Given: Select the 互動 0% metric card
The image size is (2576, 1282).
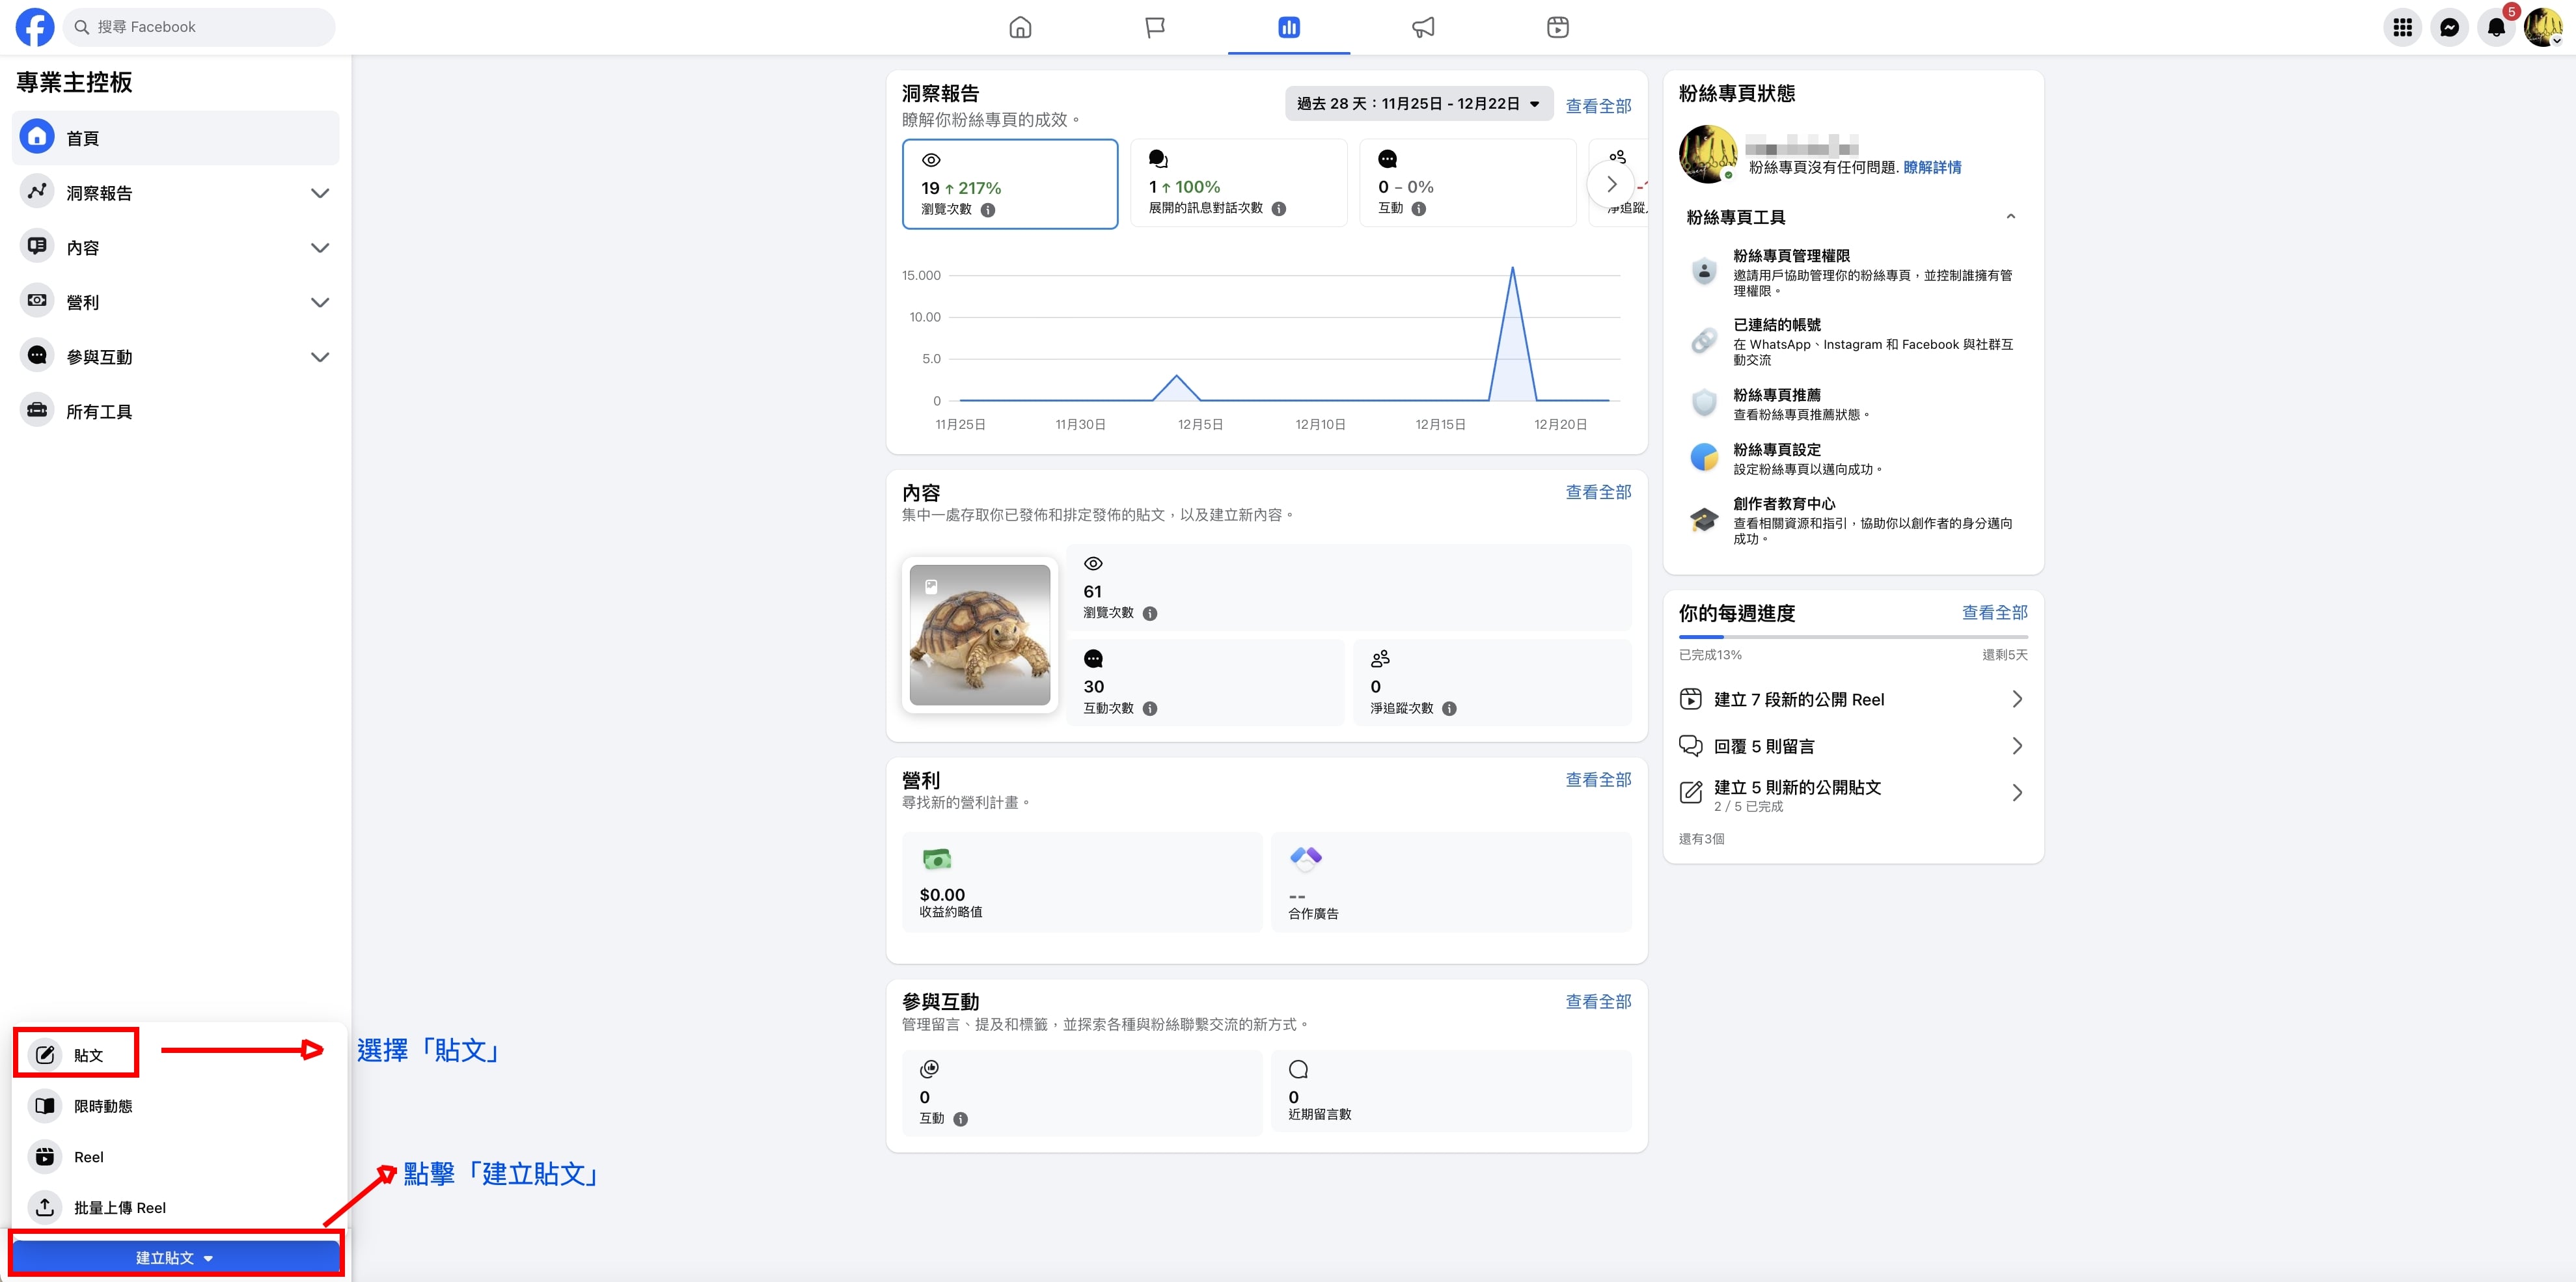Looking at the screenshot, I should click(x=1468, y=184).
